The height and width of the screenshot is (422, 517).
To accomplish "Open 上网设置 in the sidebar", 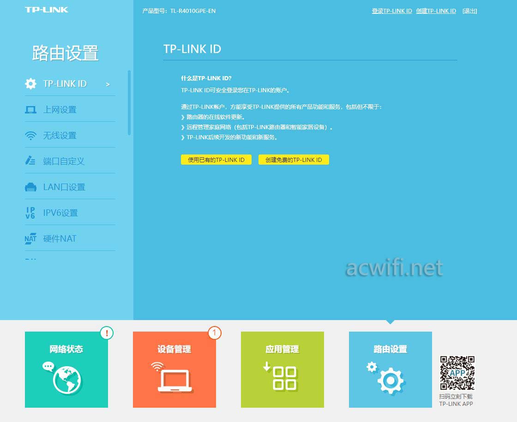I will point(70,110).
